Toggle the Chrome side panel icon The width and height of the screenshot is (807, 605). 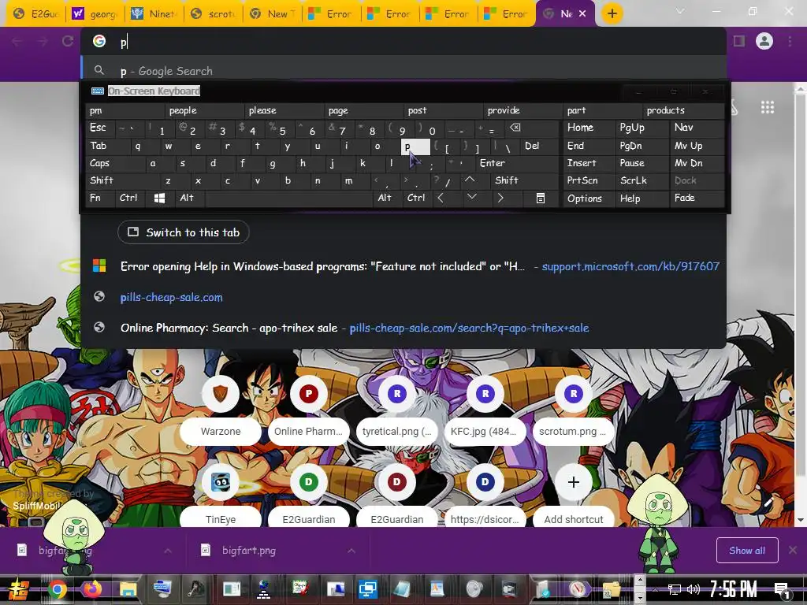click(739, 41)
